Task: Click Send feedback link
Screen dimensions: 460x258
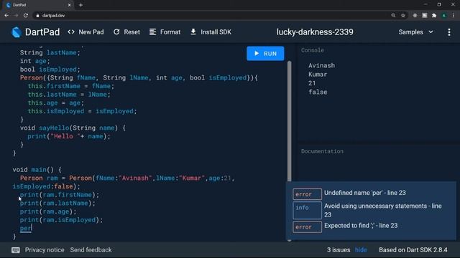Action: 91,250
